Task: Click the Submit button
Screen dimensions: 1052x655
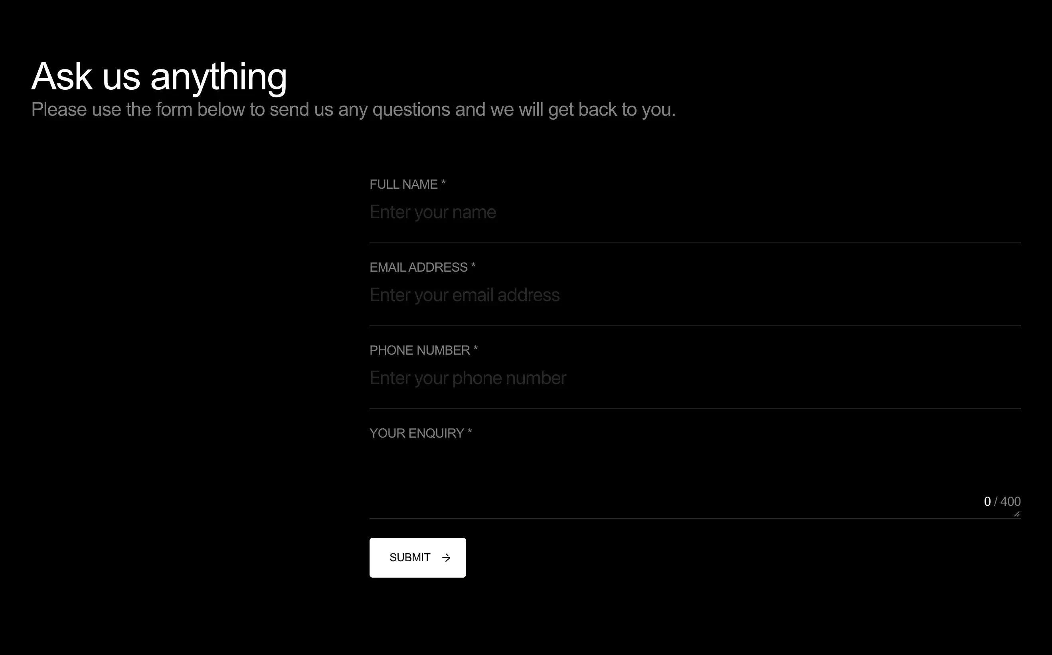Action: pos(418,558)
